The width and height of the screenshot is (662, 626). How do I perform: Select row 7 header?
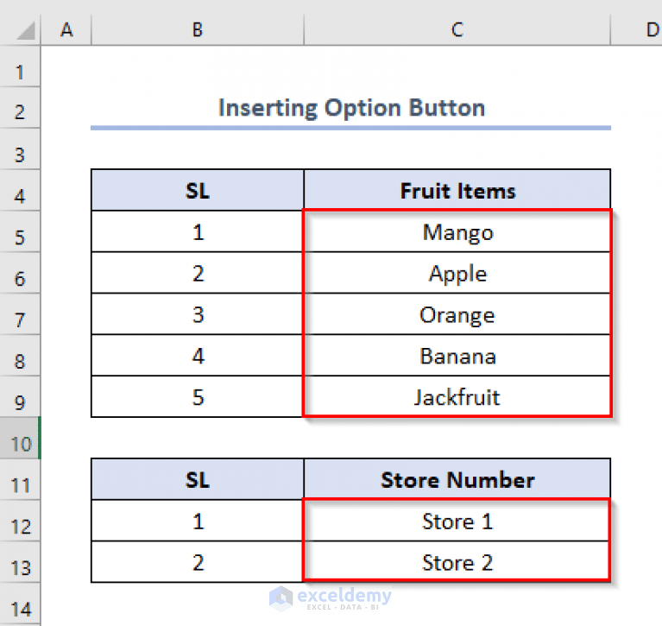(x=20, y=314)
